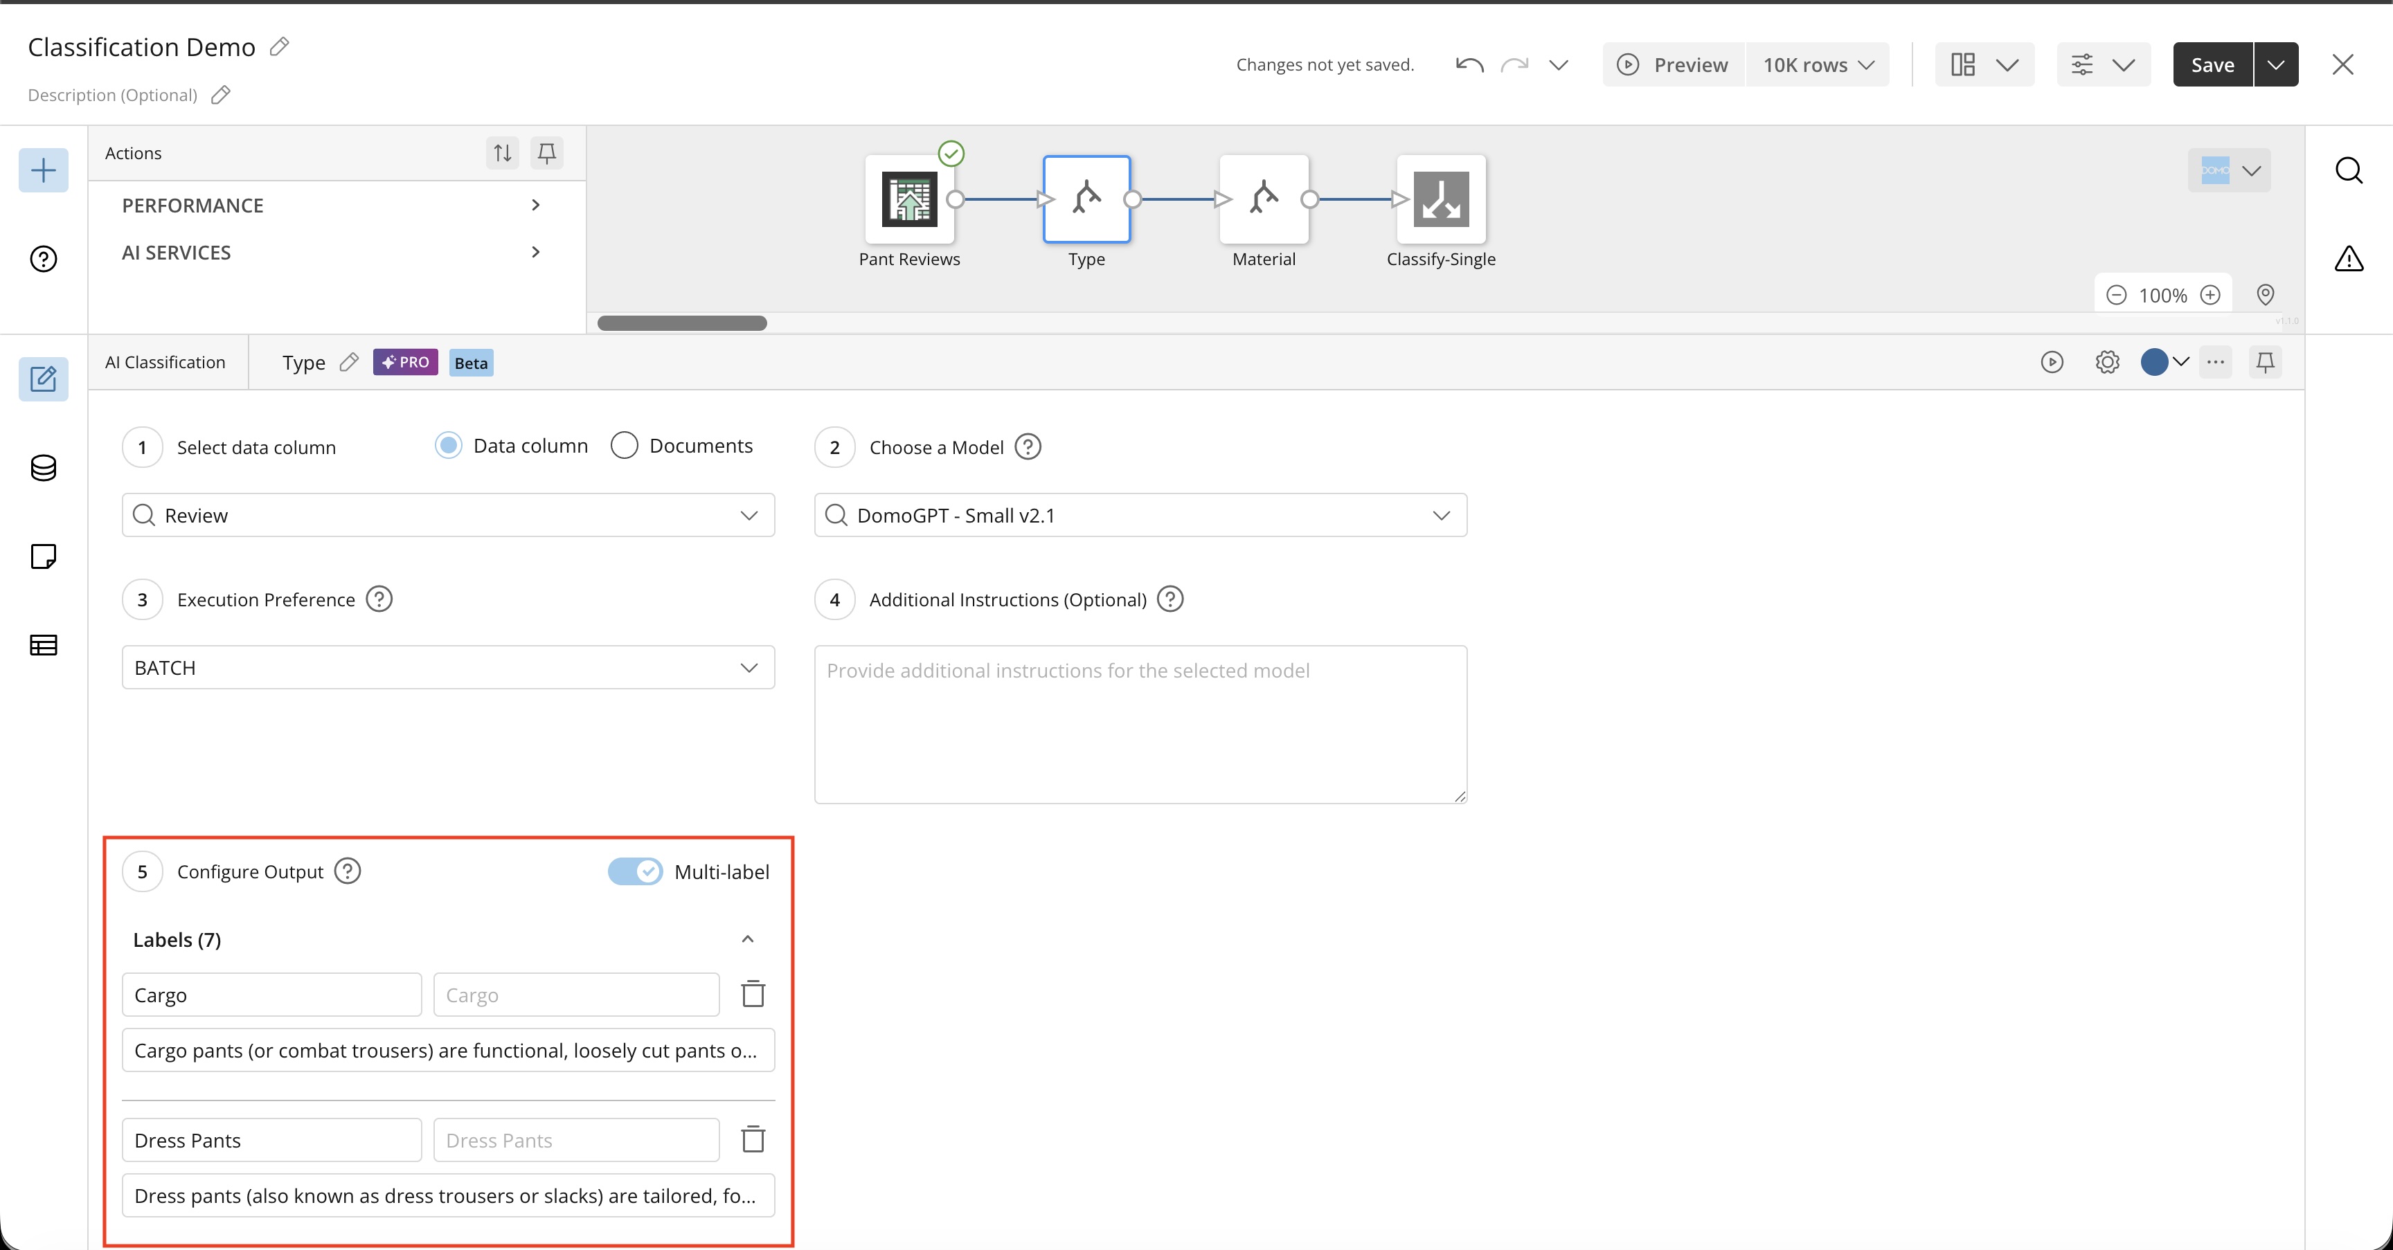Edit the description pencil icon
This screenshot has height=1250, width=2393.
220,95
